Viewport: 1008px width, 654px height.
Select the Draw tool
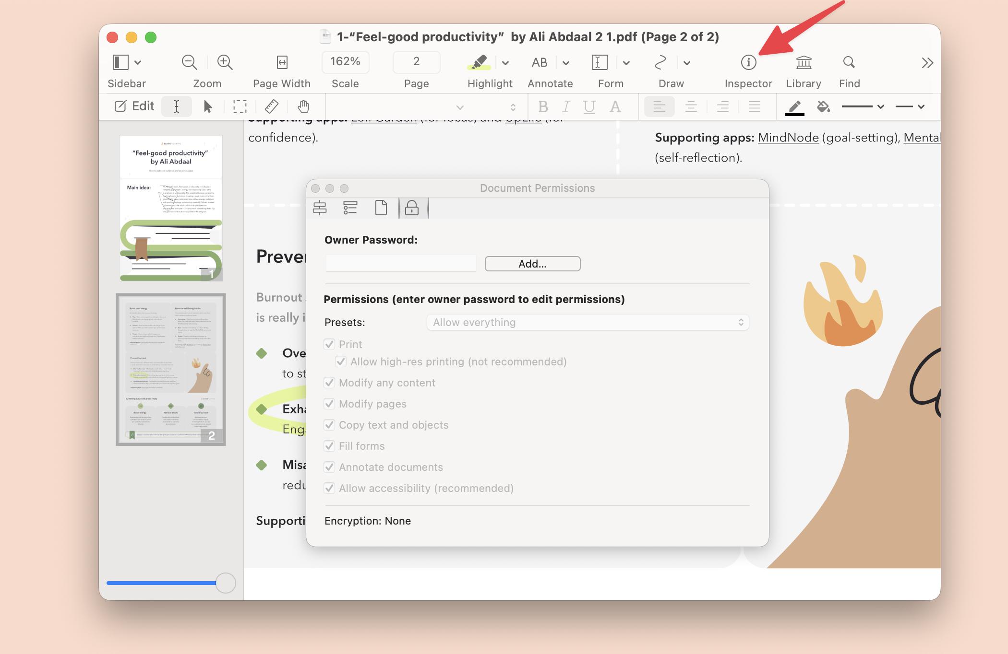coord(660,62)
